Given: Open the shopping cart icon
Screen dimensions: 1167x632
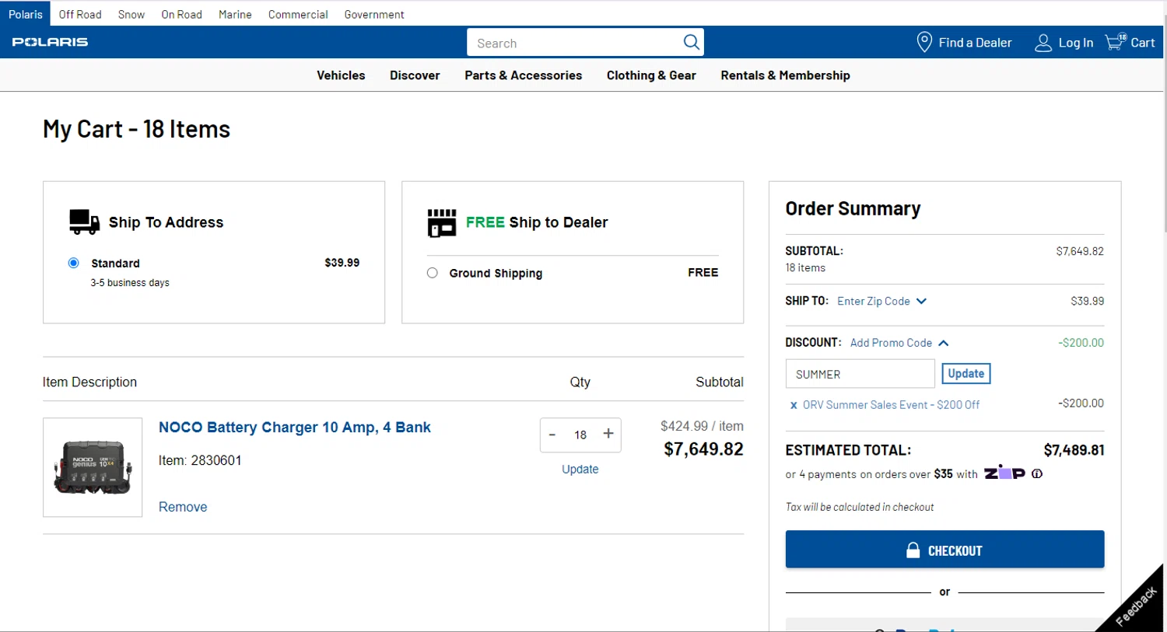Looking at the screenshot, I should pyautogui.click(x=1116, y=42).
